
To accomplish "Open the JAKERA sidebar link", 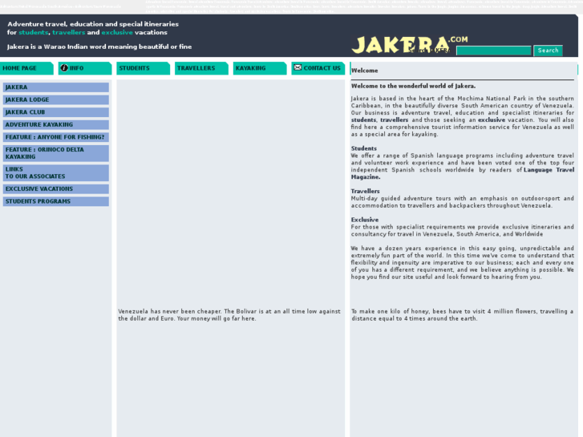I will click(x=56, y=87).
